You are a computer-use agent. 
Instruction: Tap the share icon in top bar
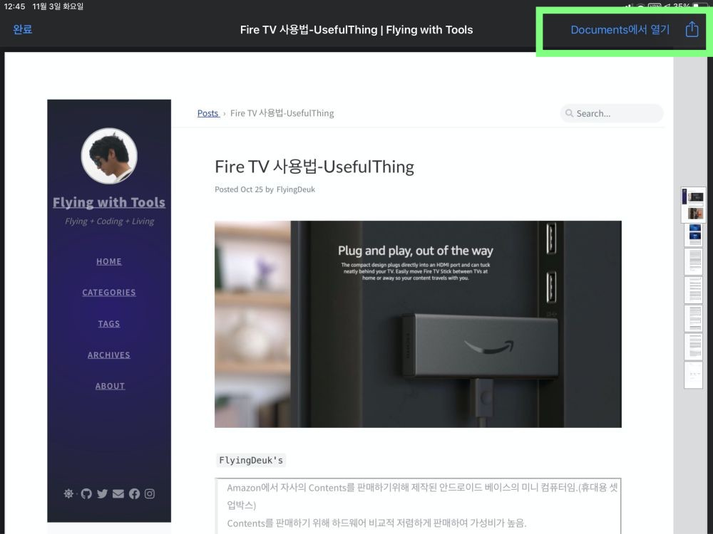pyautogui.click(x=692, y=29)
